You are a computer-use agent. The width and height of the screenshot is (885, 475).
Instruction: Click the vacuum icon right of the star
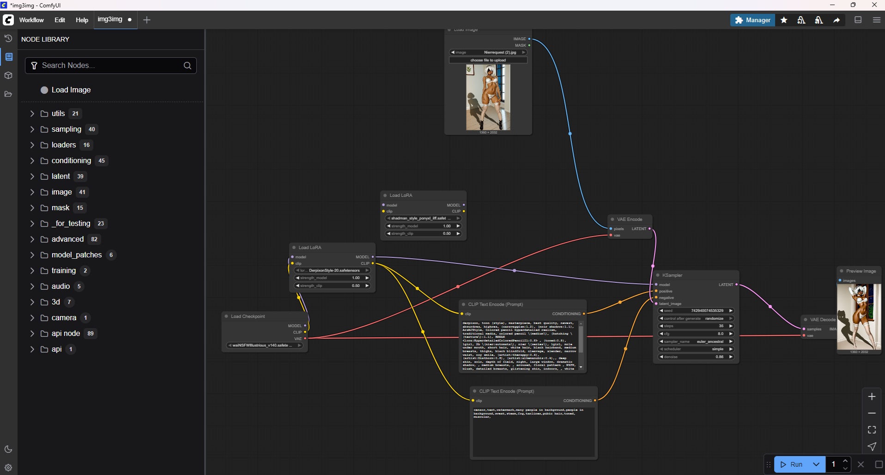(x=801, y=20)
